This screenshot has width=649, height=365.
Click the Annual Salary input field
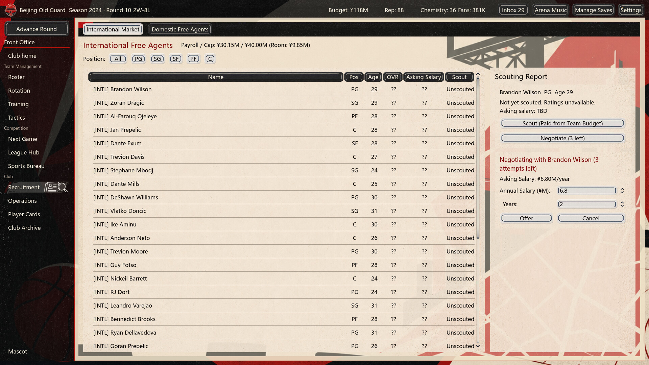click(587, 191)
